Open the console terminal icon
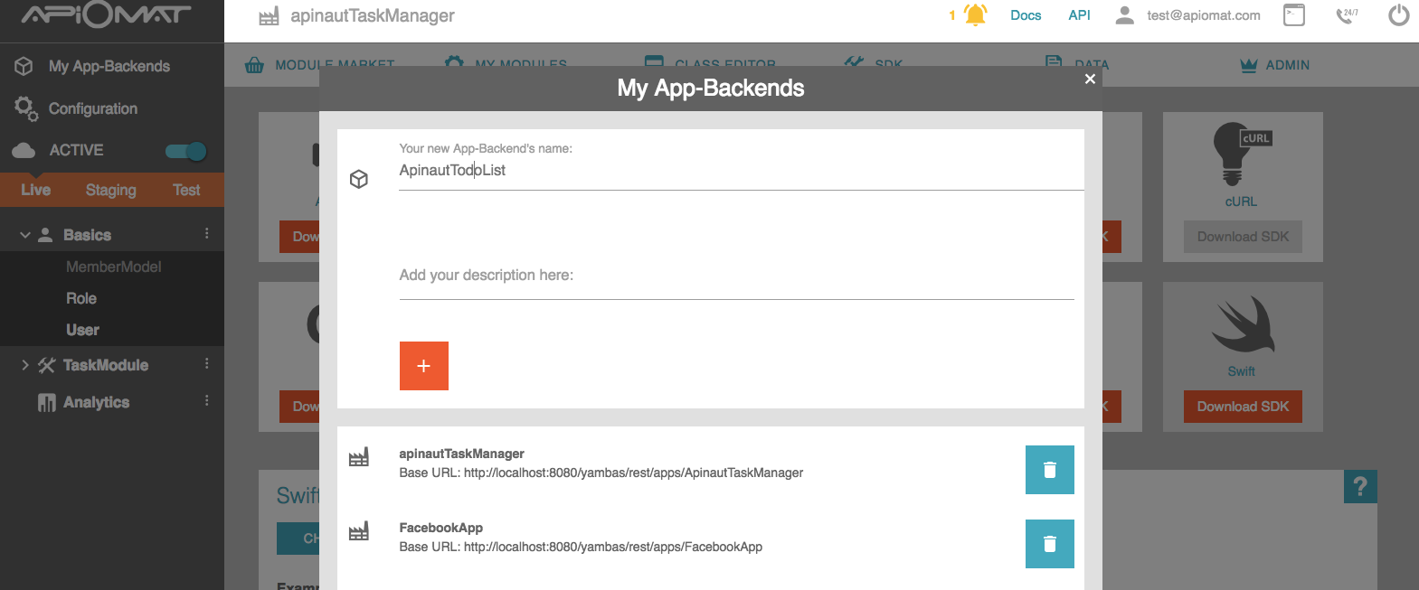1419x590 pixels. pos(1294,14)
